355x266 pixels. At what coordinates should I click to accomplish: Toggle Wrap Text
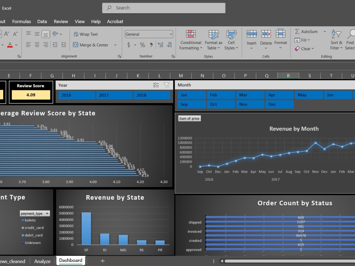pos(86,34)
